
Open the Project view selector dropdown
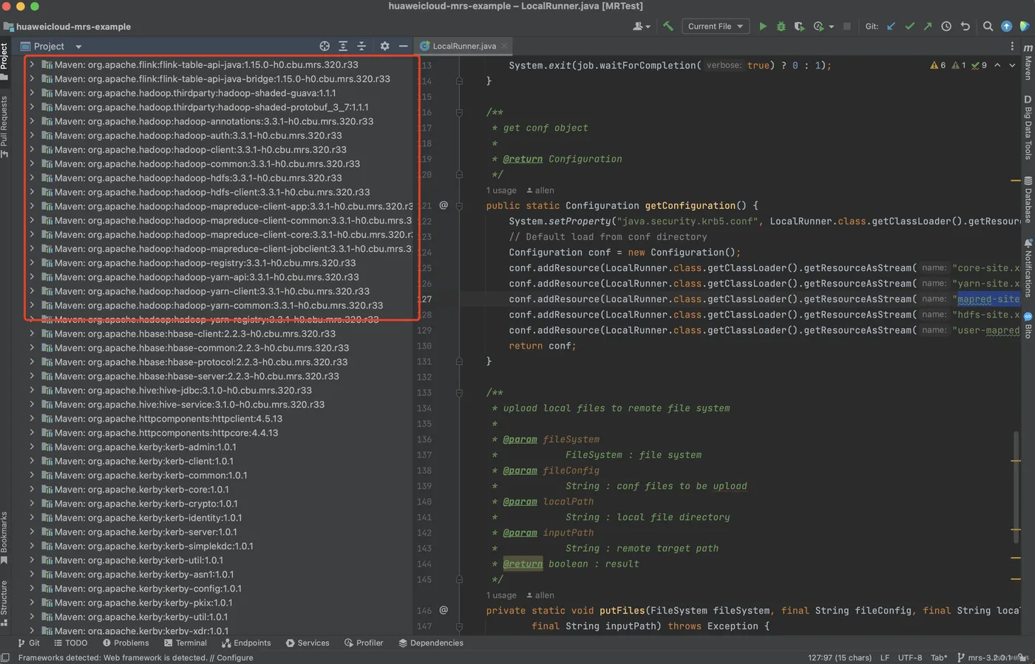(51, 46)
